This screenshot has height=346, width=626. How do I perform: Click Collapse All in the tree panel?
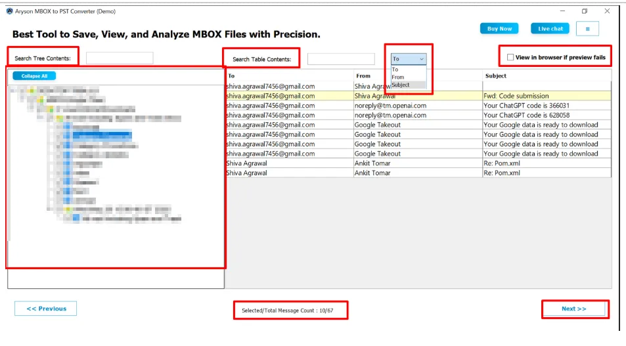[x=34, y=76]
